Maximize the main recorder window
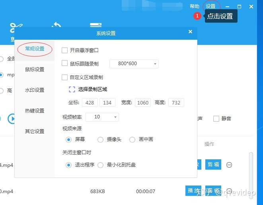Image resolution: width=263 pixels, height=205 pixels. point(240,7)
